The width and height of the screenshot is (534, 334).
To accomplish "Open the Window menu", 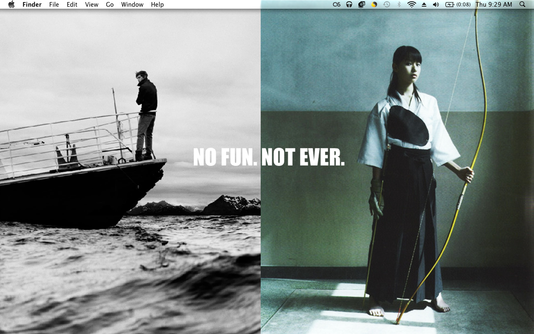I will tap(132, 5).
